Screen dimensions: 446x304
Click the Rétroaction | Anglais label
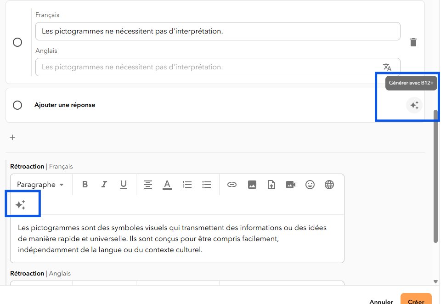[x=40, y=273]
